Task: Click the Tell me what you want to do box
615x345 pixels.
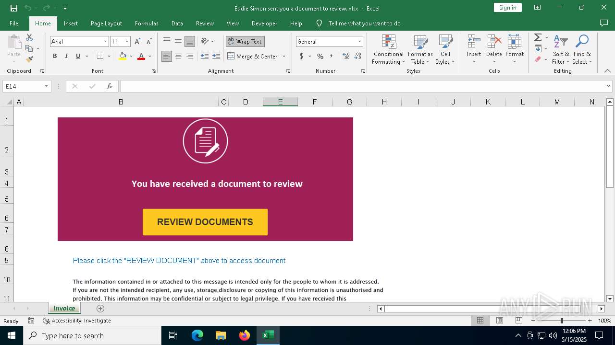Action: point(364,23)
